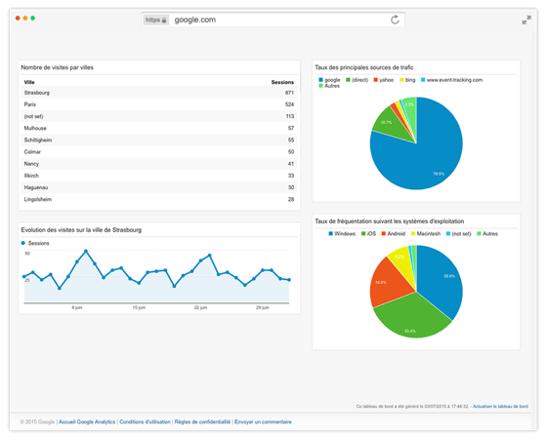The width and height of the screenshot is (547, 440).
Task: Select the Mulhouse table row
Action: (159, 128)
